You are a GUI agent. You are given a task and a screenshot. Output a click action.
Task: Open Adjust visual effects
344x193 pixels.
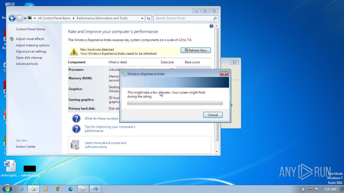30,39
